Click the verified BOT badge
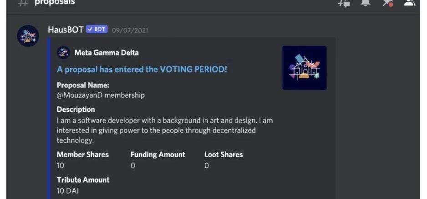Viewport: 427px width, 199px height. click(x=97, y=30)
